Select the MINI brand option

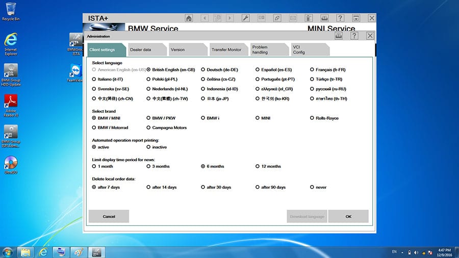263,118
